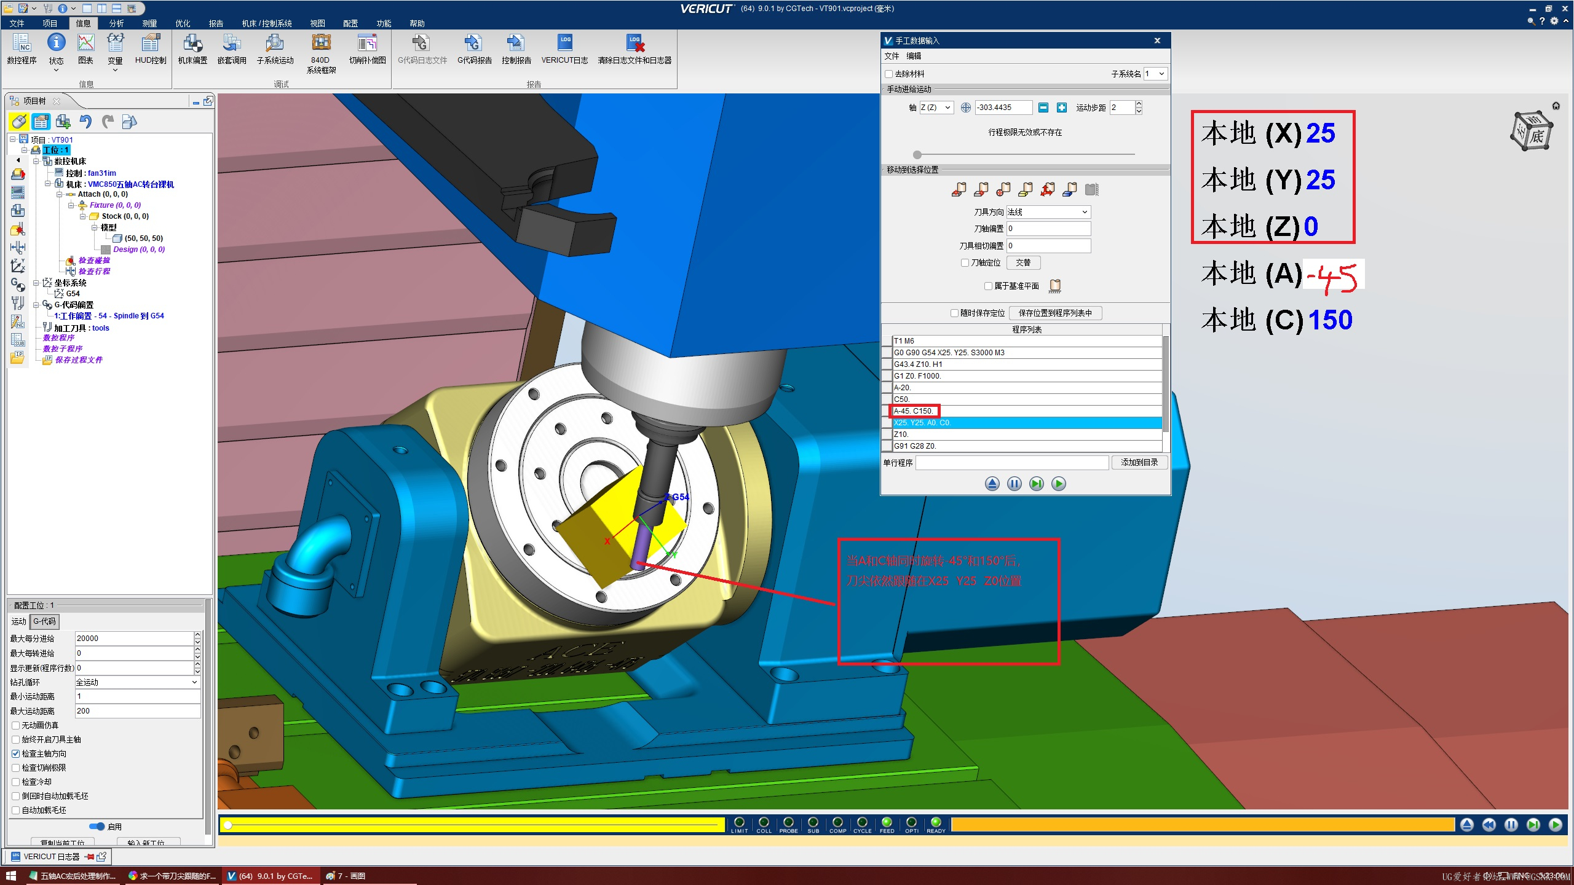Click the 添加到目录 button

tap(1139, 462)
